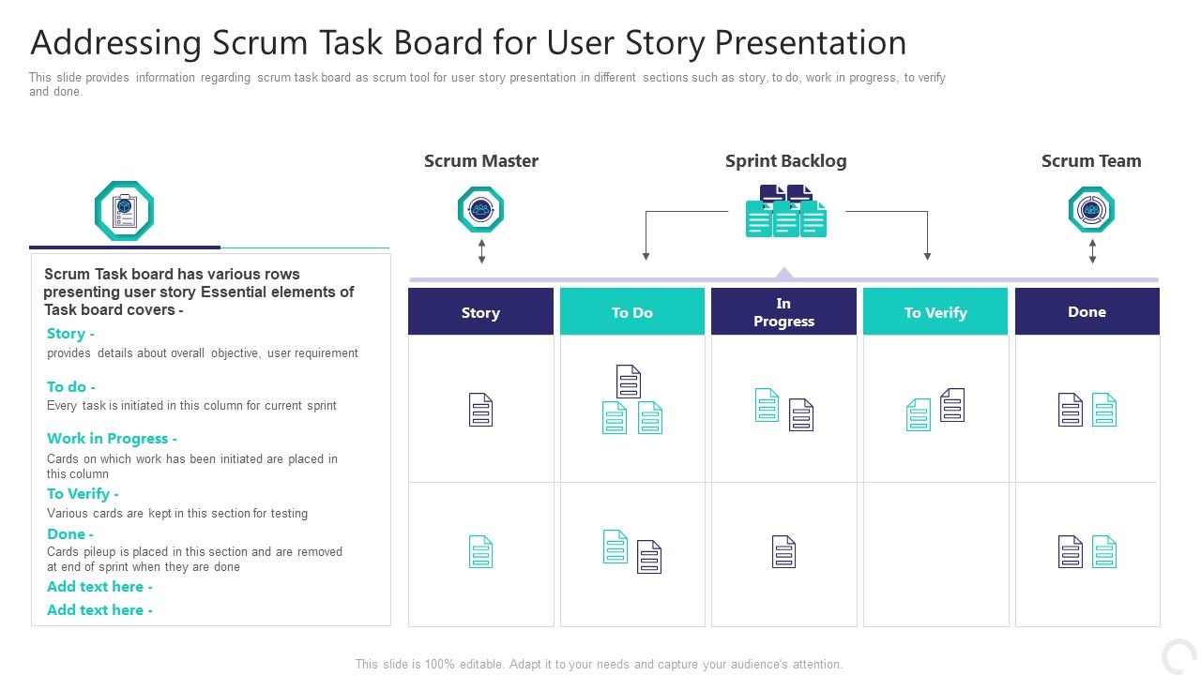The width and height of the screenshot is (1201, 675).
Task: Click the subtitle 'This slide provides information' text
Action: click(487, 84)
